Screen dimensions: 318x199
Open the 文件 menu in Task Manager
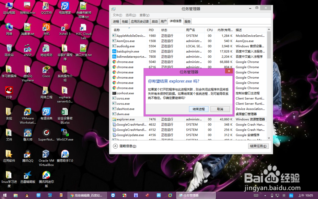pos(117,15)
